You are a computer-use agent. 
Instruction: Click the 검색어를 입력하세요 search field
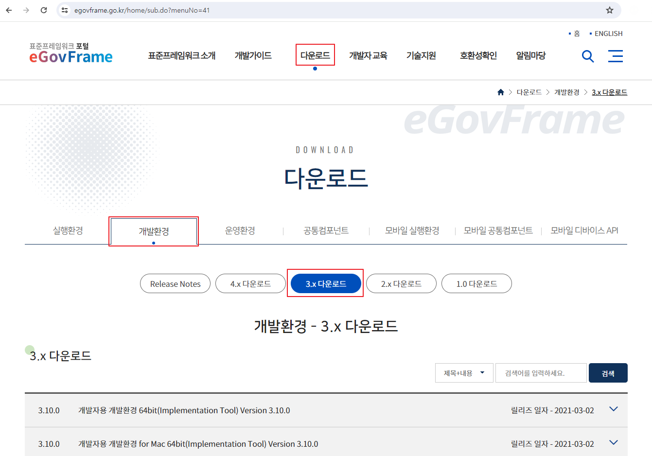pyautogui.click(x=541, y=373)
